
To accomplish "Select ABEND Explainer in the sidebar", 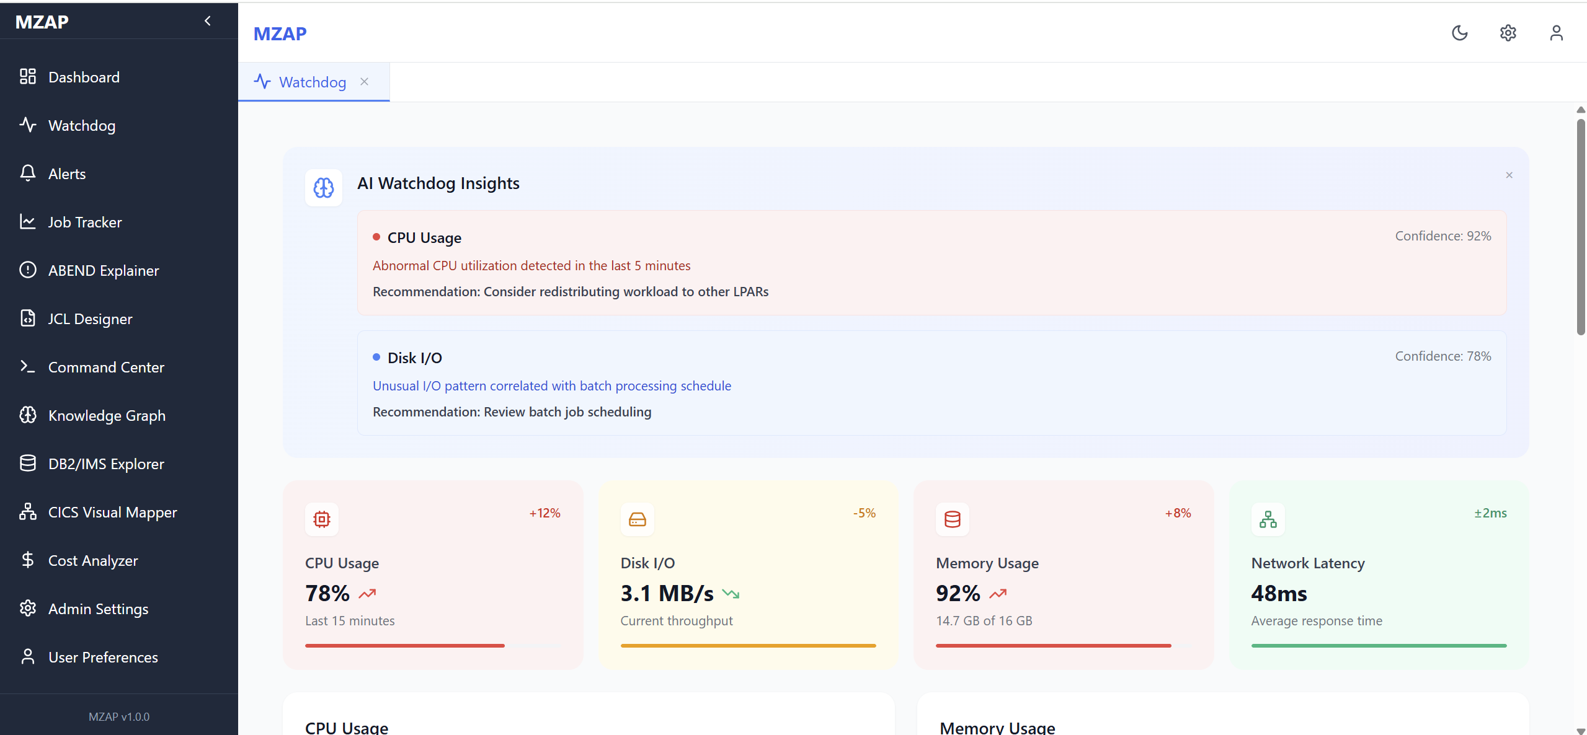I will pos(104,270).
